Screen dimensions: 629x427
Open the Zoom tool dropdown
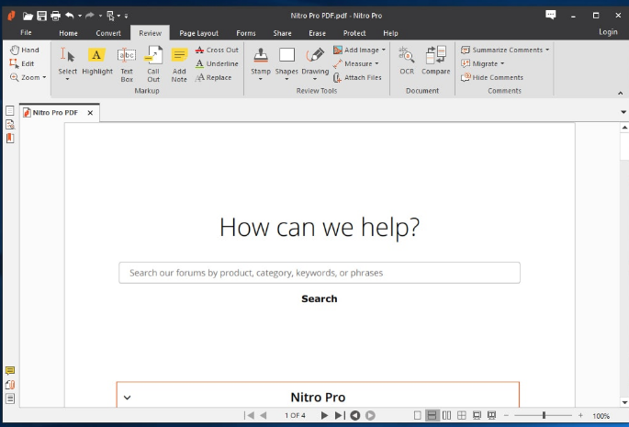pyautogui.click(x=44, y=77)
